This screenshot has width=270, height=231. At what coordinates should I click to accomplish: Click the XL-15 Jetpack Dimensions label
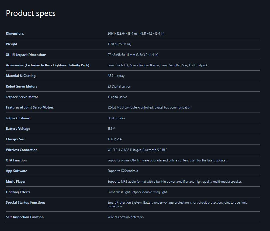[26, 55]
